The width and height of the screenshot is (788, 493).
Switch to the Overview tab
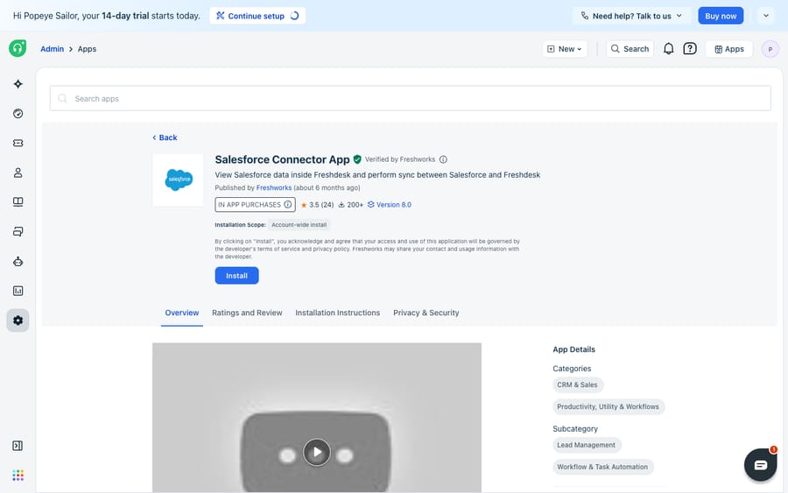click(x=182, y=313)
